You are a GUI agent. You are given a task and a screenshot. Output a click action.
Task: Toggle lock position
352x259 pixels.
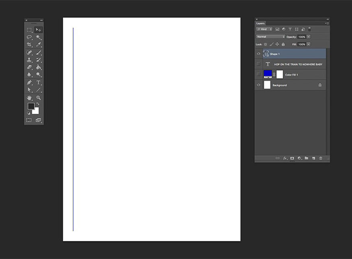point(277,44)
